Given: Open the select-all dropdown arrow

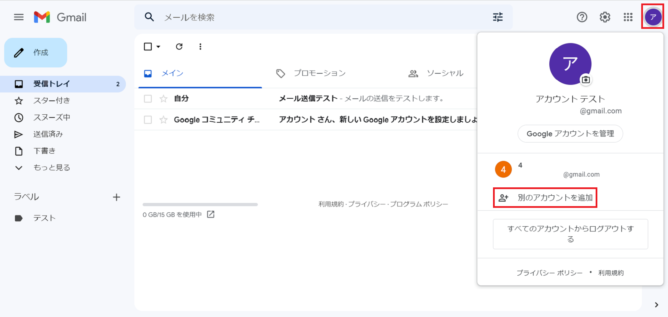Looking at the screenshot, I should click(x=158, y=47).
